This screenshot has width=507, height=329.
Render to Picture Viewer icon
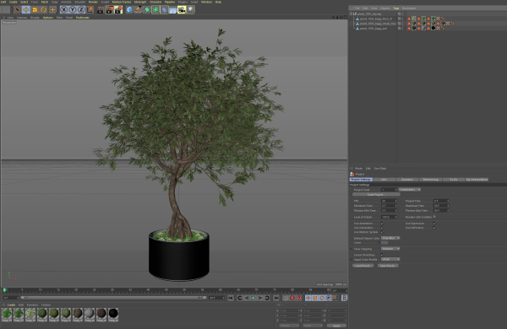[x=110, y=9]
